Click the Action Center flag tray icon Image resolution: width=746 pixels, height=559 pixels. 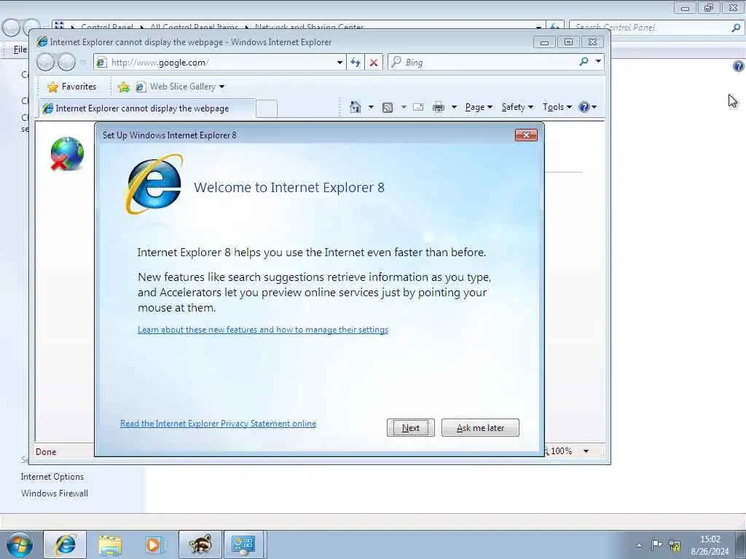coord(656,544)
